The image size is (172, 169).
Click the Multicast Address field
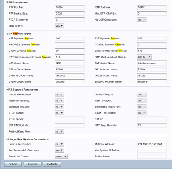[x=152, y=144]
